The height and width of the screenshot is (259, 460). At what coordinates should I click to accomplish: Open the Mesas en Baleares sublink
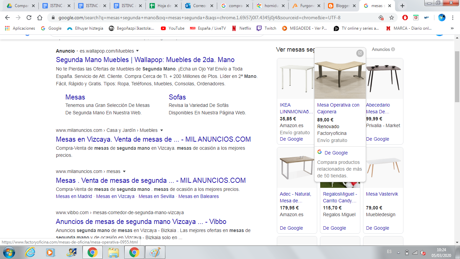click(199, 196)
